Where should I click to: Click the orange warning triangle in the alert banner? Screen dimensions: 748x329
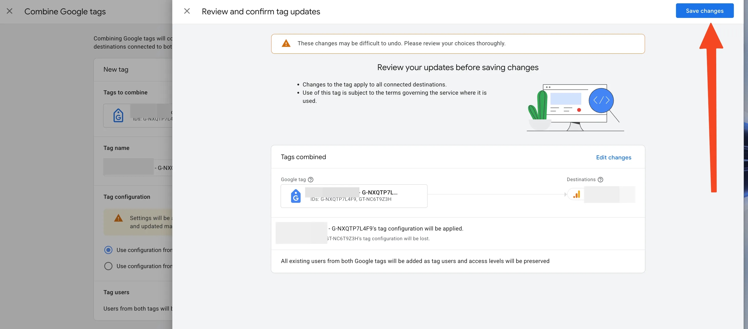click(x=286, y=43)
